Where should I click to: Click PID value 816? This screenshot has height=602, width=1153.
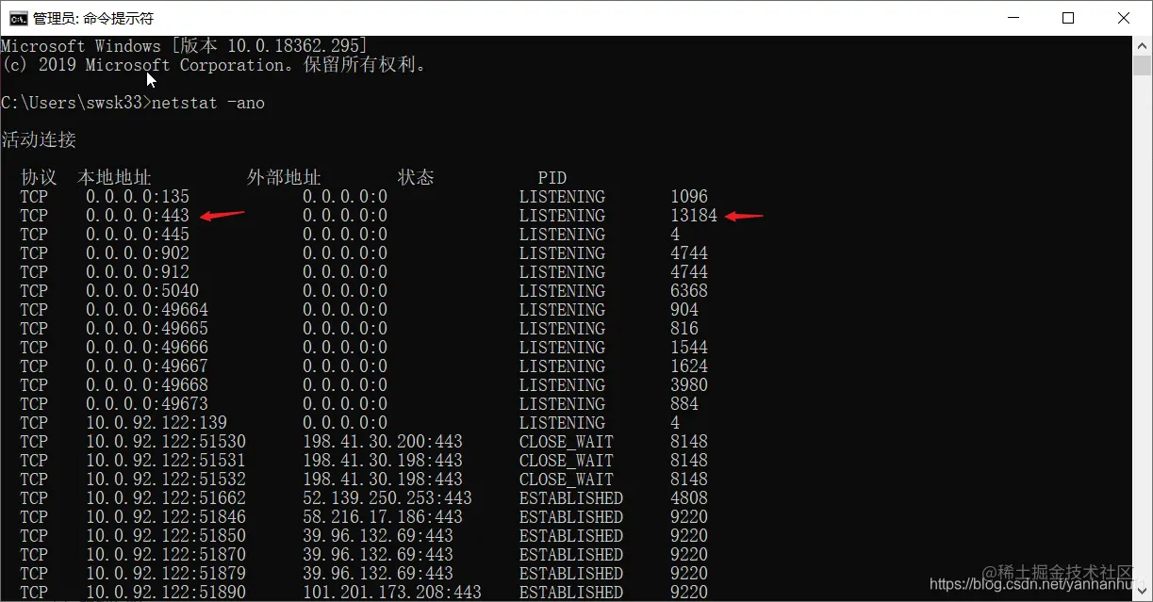tap(684, 329)
